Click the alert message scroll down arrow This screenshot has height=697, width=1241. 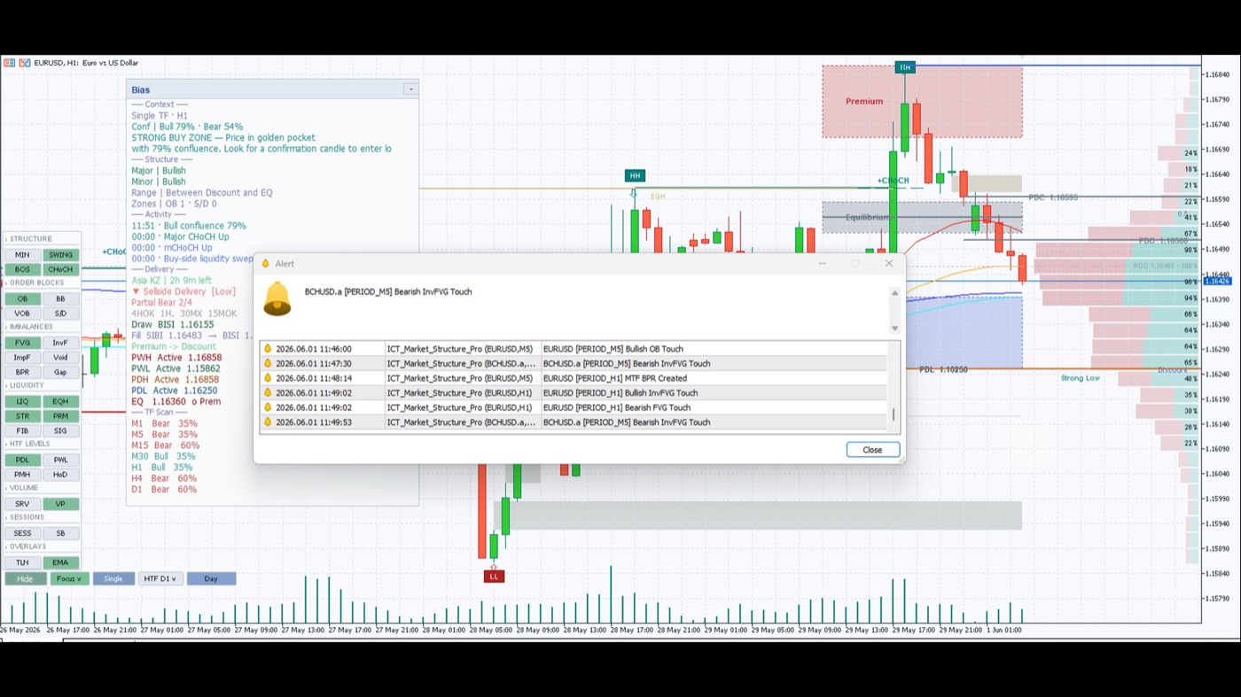click(x=894, y=329)
